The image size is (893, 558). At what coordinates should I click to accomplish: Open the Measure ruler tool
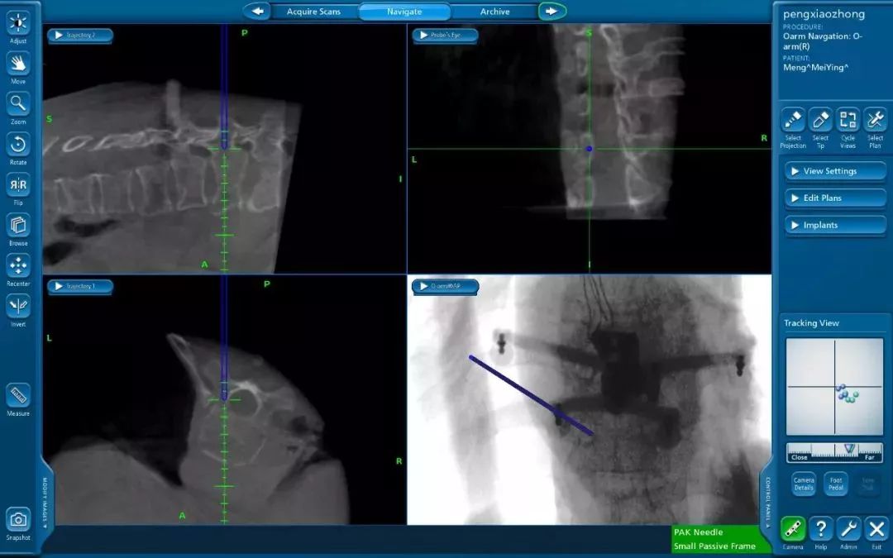click(x=18, y=396)
